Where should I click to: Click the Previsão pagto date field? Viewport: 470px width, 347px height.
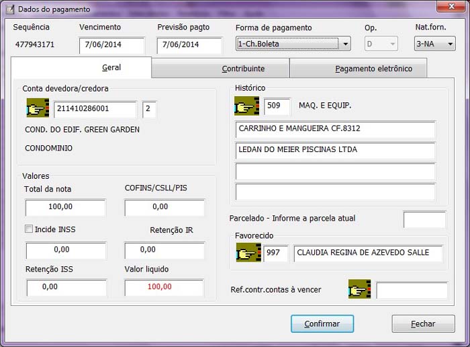(189, 45)
